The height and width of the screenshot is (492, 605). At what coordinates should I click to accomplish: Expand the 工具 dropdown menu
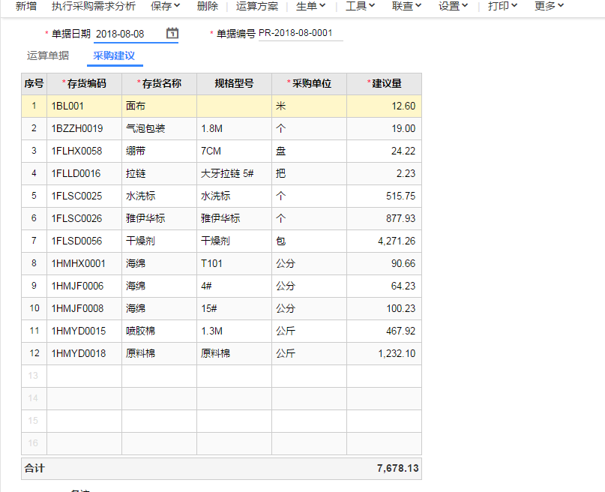pos(360,6)
